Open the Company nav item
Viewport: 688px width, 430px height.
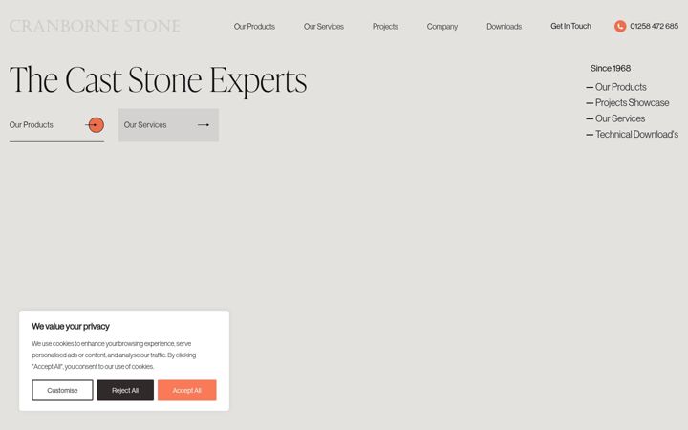pos(442,27)
